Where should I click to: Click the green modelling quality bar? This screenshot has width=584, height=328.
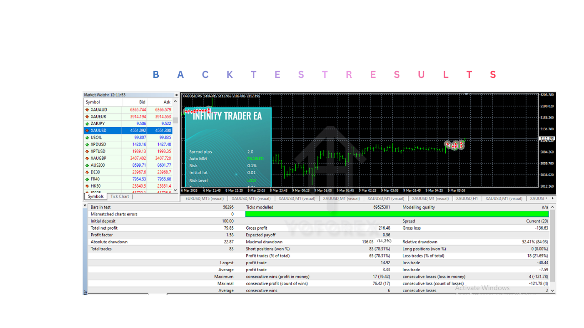[396, 214]
